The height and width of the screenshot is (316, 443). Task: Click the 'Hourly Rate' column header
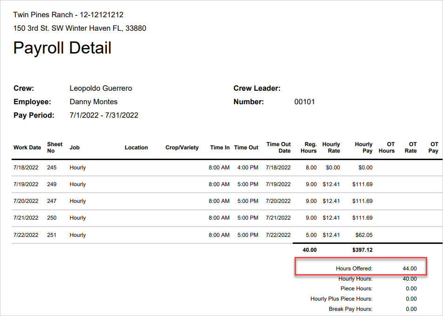(331, 148)
